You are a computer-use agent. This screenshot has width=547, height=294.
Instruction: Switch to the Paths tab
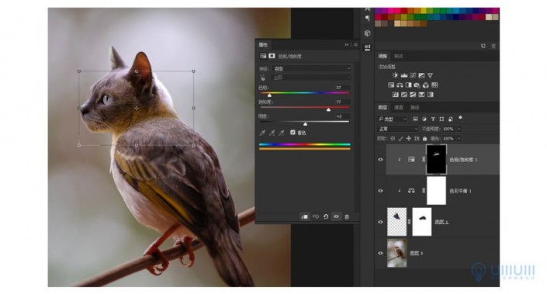click(414, 107)
